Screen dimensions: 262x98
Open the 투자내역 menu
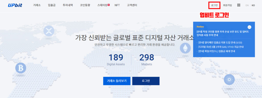[x=68, y=5]
